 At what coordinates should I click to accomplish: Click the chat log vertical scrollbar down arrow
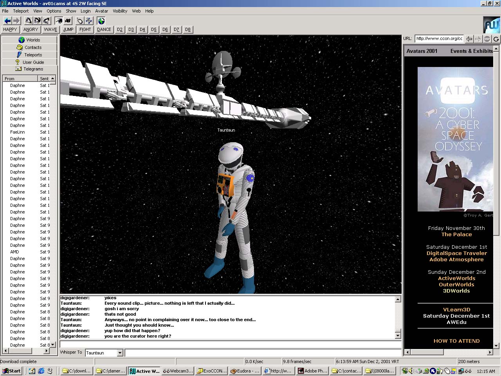tap(398, 336)
